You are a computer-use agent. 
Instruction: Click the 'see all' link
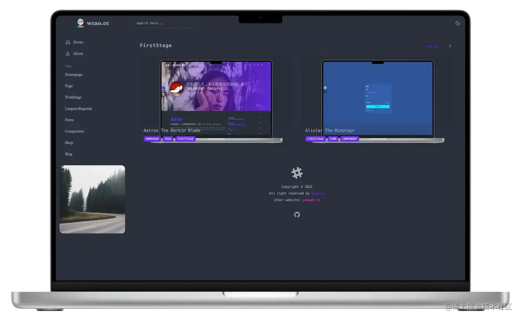(x=433, y=46)
